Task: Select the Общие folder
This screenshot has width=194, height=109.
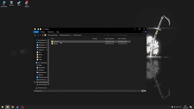Action: click(55, 44)
